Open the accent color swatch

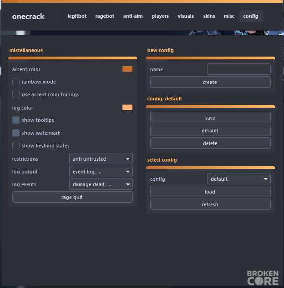tap(127, 69)
